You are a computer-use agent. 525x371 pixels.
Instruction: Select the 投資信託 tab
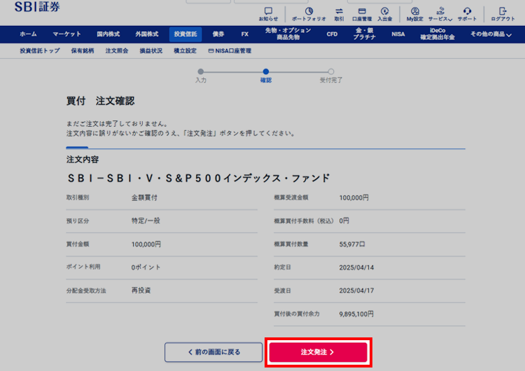185,34
